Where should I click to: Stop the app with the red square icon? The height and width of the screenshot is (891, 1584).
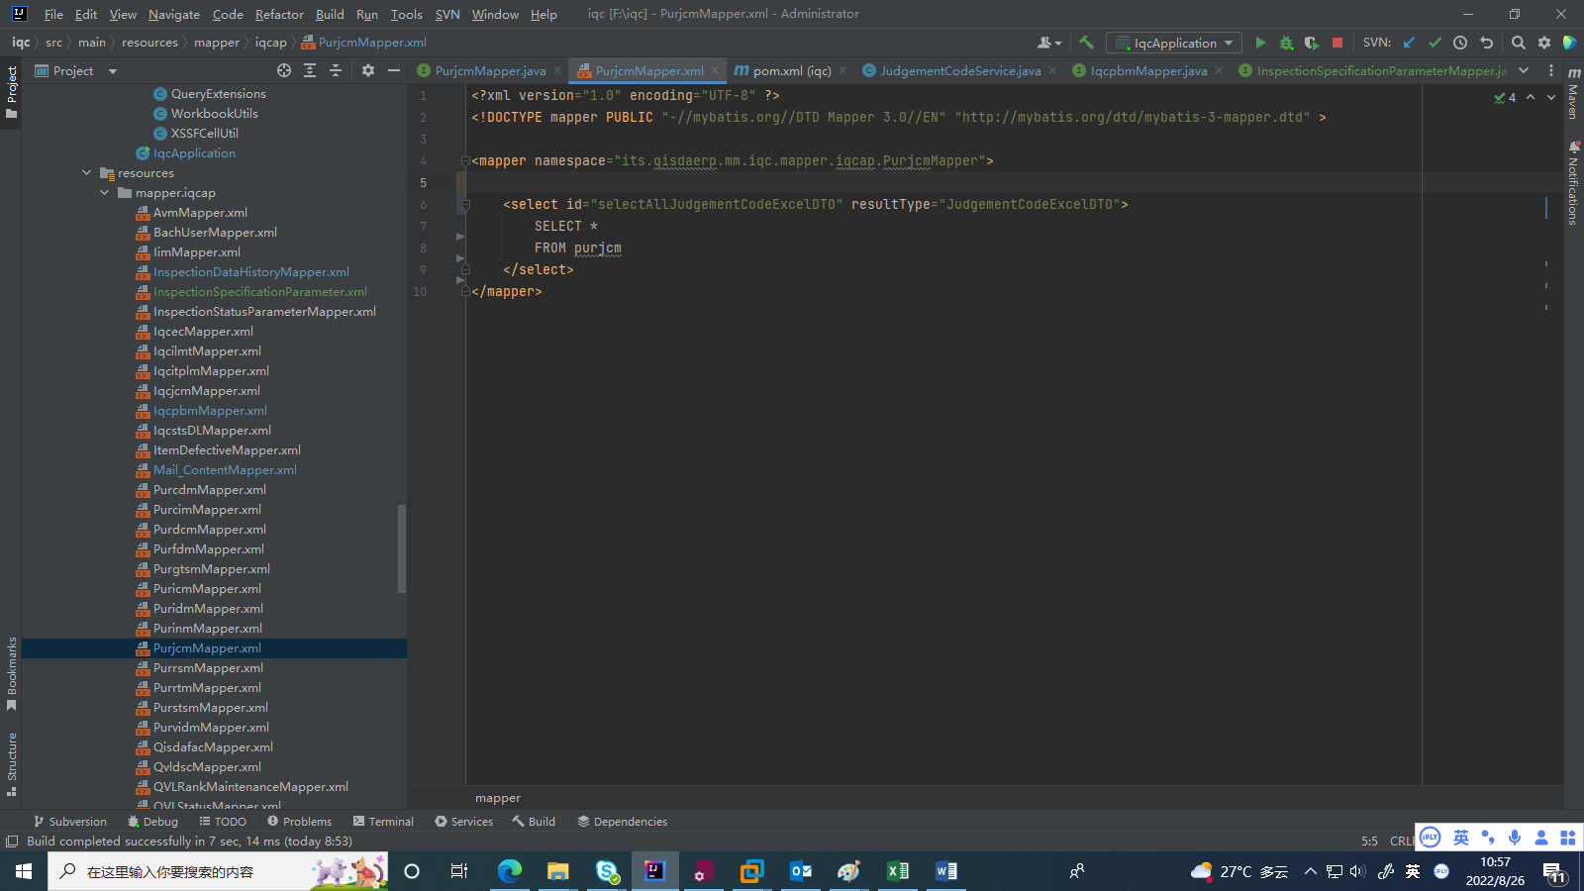(x=1337, y=43)
